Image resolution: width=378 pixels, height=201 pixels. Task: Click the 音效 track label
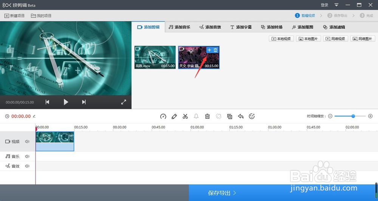pos(12,166)
